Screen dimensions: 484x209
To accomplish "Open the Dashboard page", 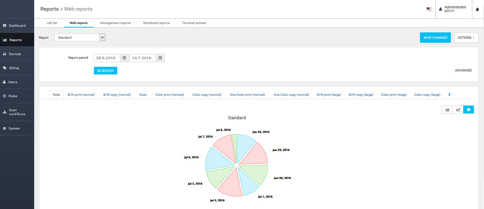I will pyautogui.click(x=17, y=25).
